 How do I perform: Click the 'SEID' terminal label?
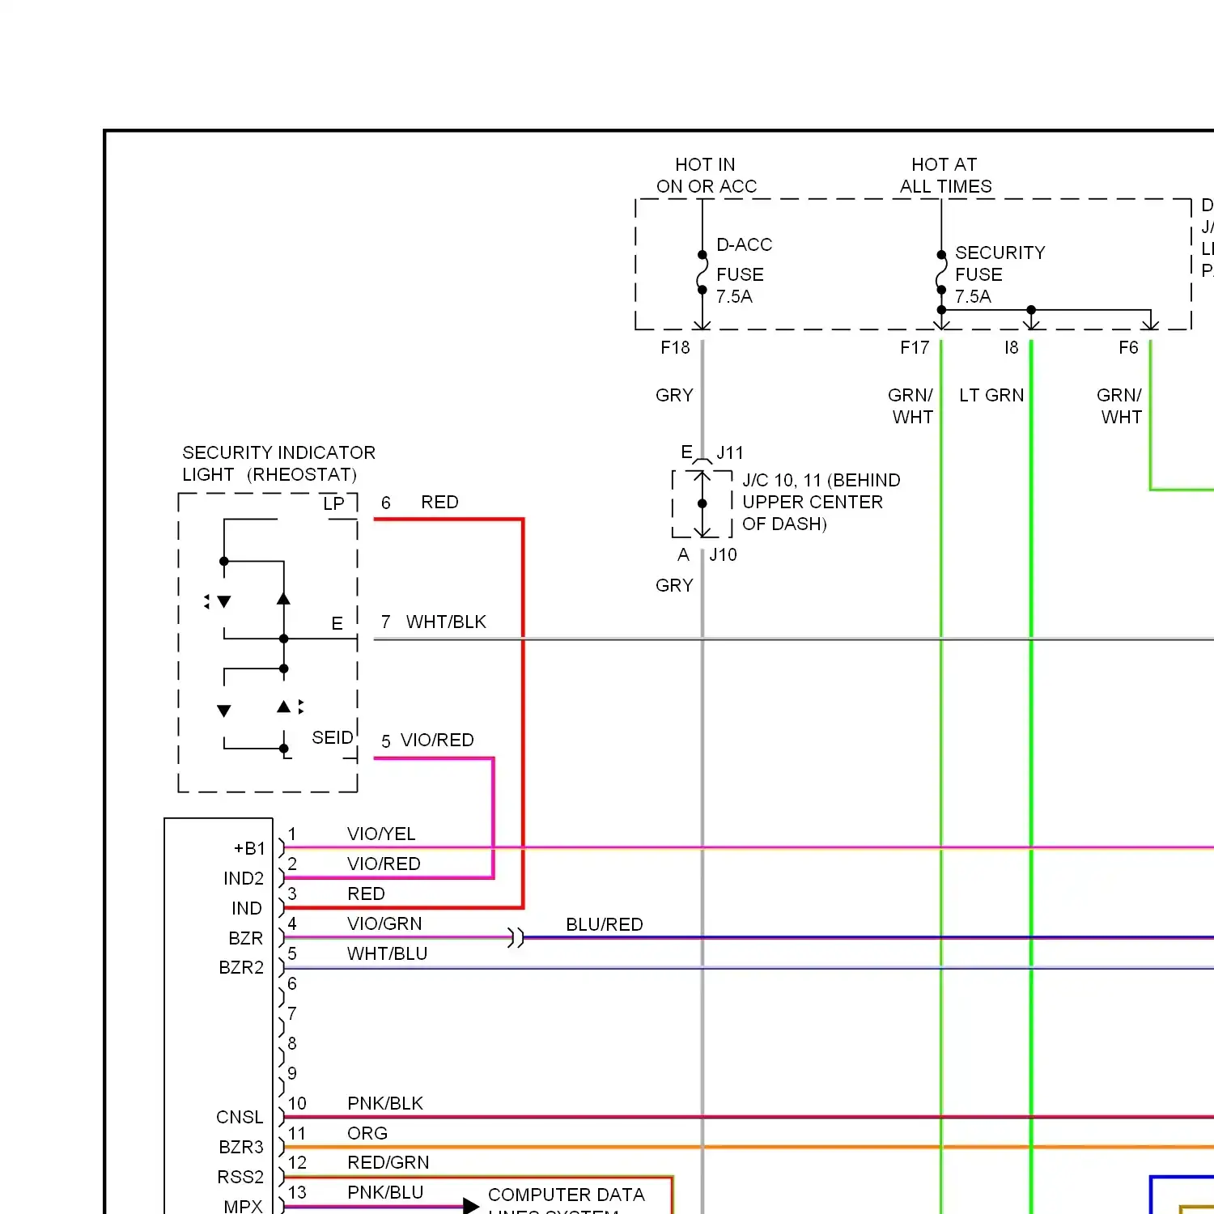click(x=333, y=737)
